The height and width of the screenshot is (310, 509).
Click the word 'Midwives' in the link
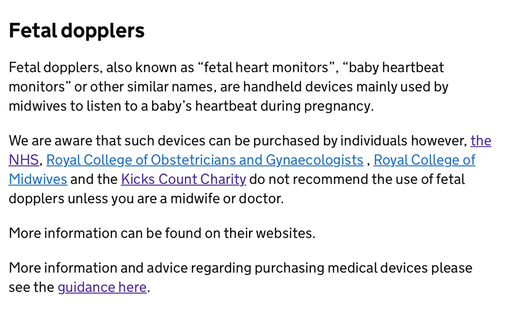pyautogui.click(x=38, y=179)
